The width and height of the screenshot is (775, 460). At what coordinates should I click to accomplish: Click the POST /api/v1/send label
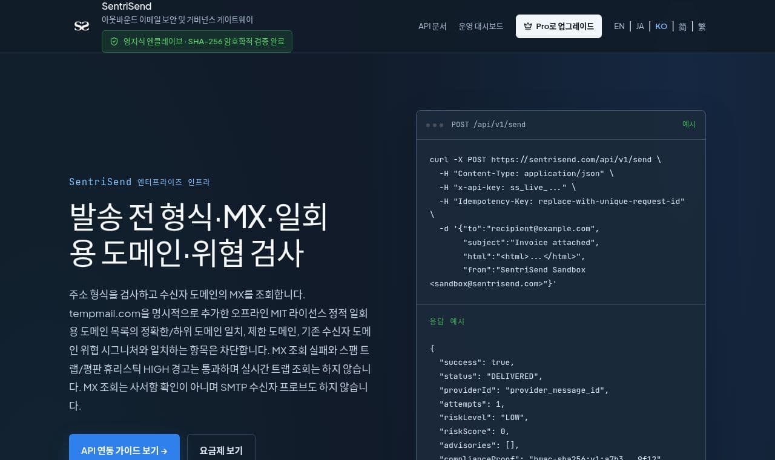489,125
